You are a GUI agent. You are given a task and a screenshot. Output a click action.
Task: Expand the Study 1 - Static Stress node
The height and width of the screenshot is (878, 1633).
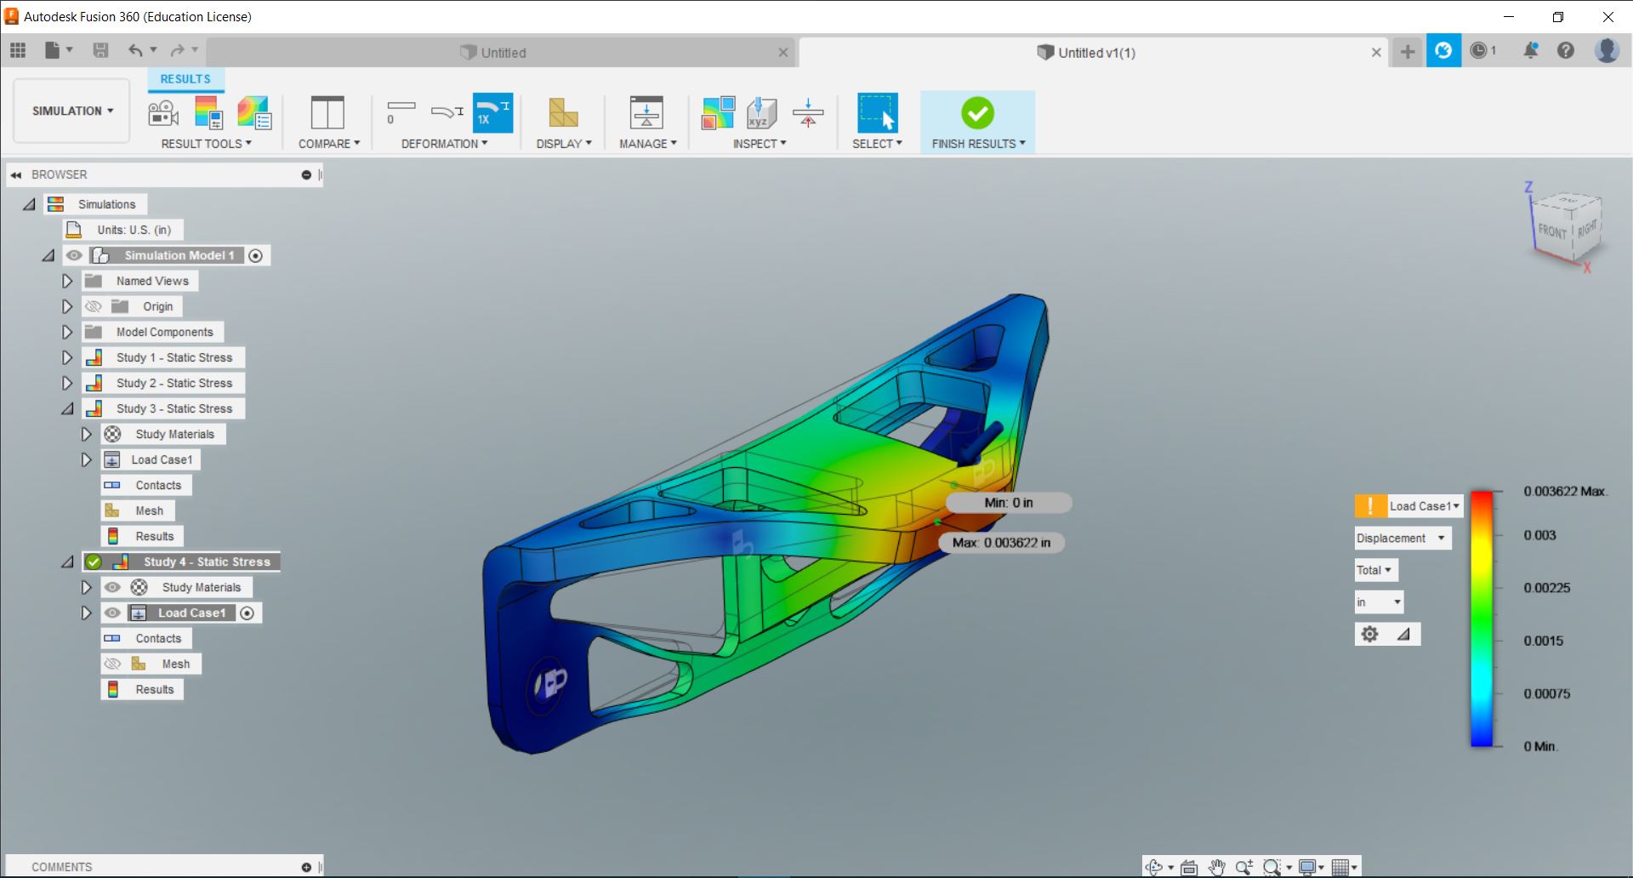(x=67, y=357)
